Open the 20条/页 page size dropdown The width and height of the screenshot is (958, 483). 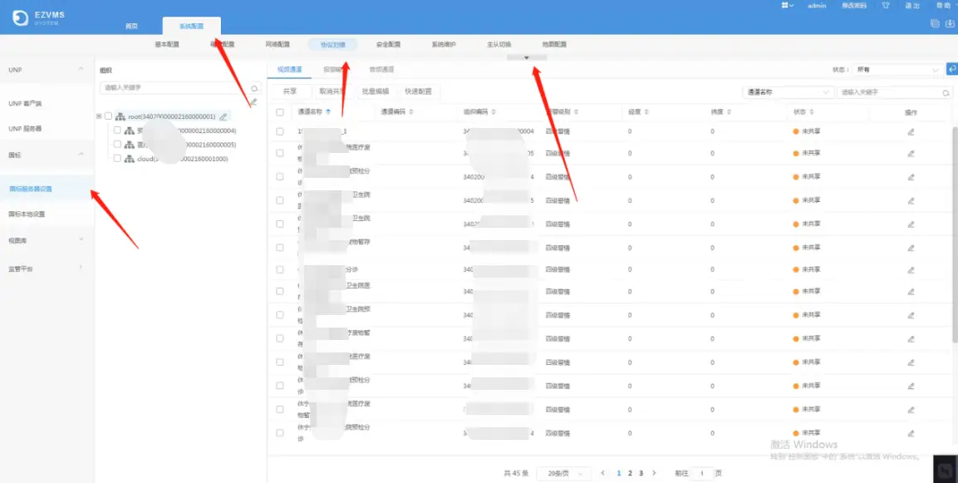(x=564, y=473)
